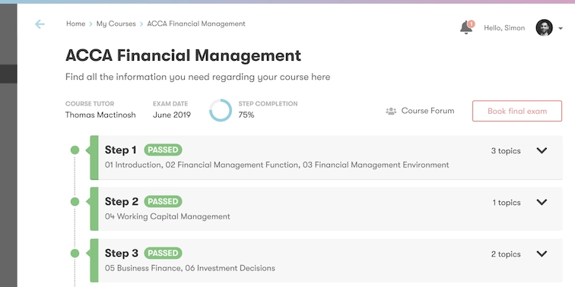The image size is (575, 287).
Task: Click Simon's profile avatar
Action: pos(544,28)
